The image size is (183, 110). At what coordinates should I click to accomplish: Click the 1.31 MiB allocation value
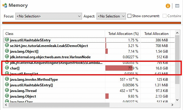[x=161, y=85]
